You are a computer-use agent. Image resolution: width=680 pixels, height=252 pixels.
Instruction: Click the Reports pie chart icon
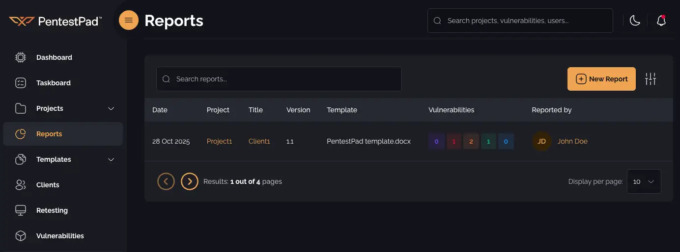point(21,134)
